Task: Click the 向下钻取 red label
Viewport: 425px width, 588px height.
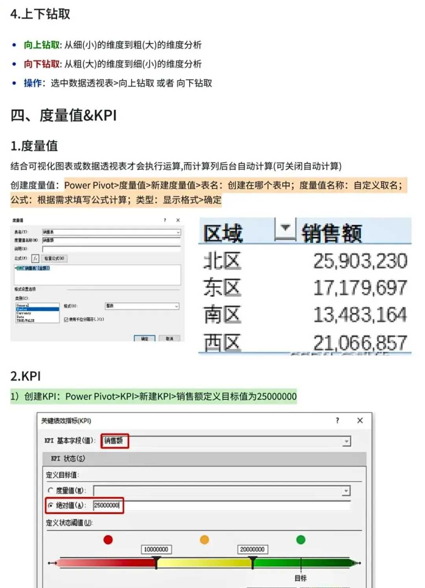Action: click(x=42, y=64)
